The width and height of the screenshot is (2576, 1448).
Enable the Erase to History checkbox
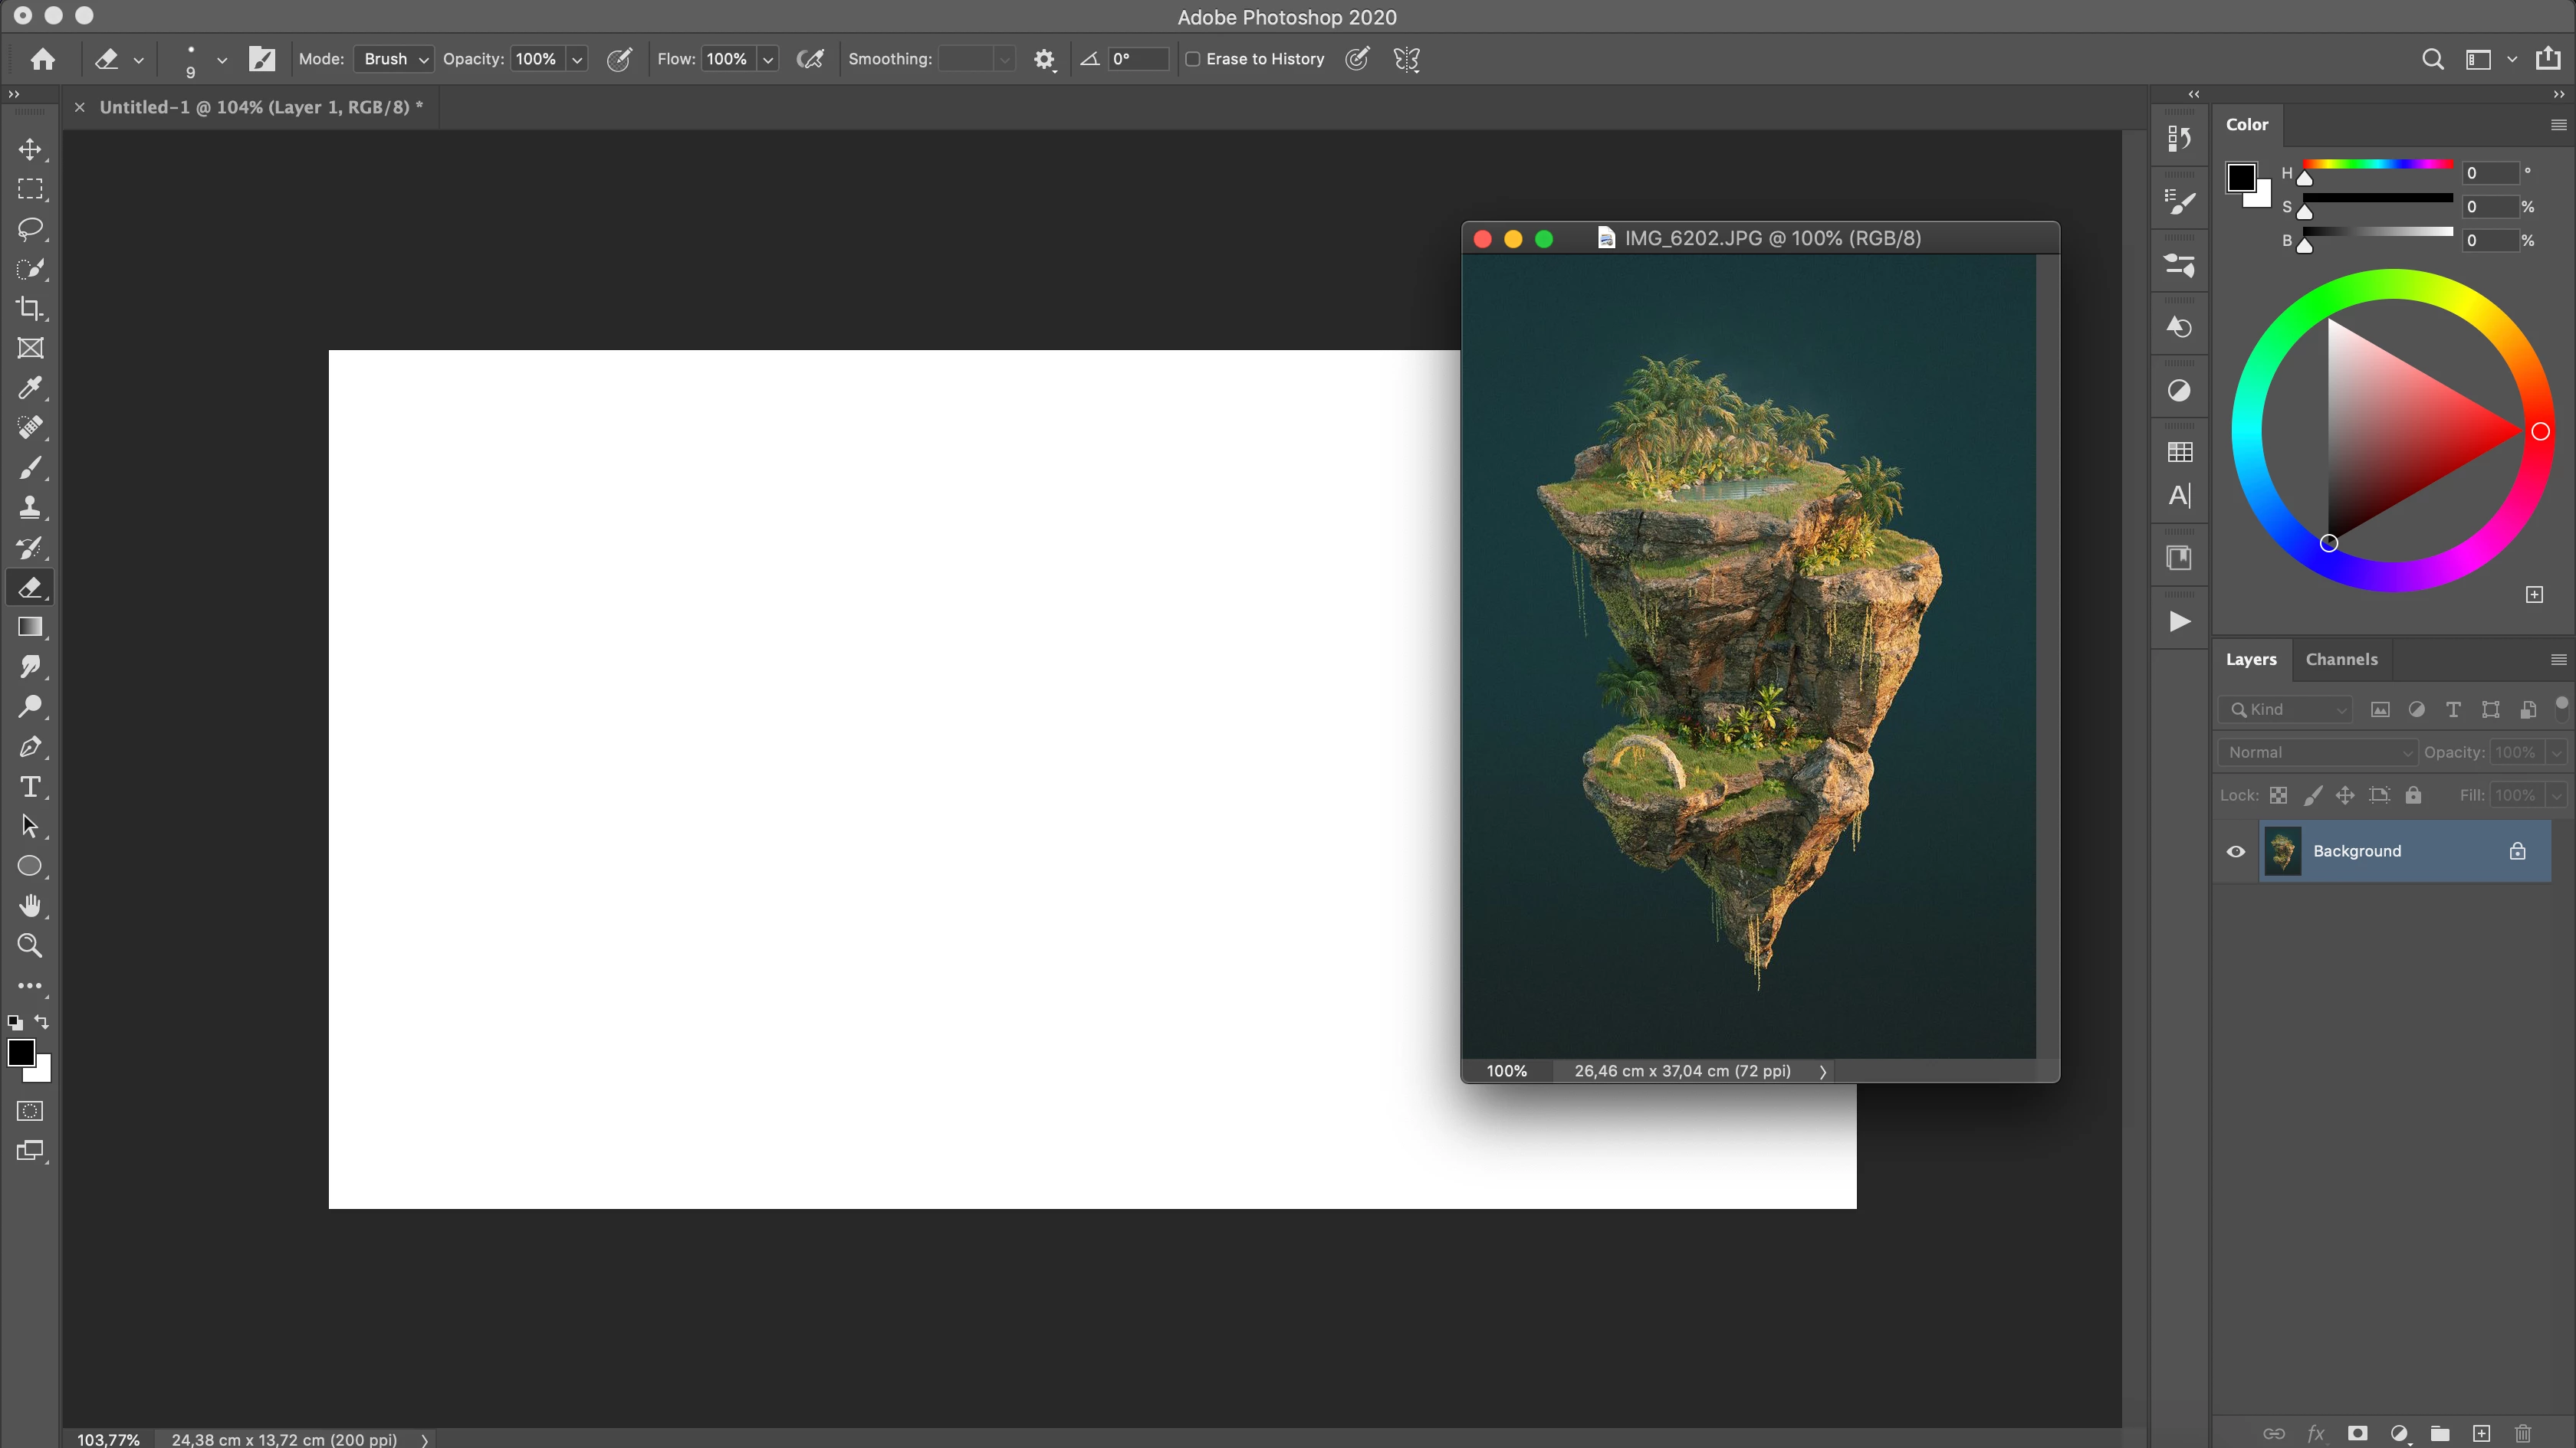click(1193, 59)
